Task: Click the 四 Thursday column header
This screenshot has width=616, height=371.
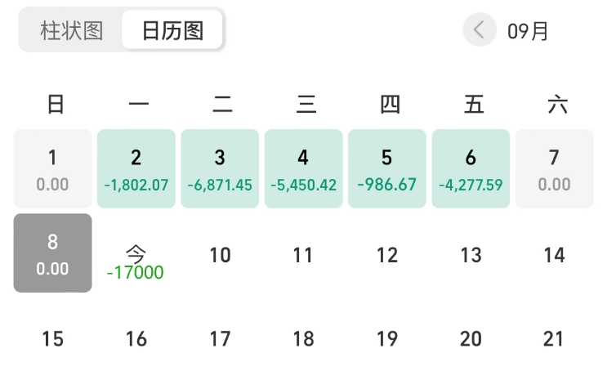Action: [x=391, y=105]
